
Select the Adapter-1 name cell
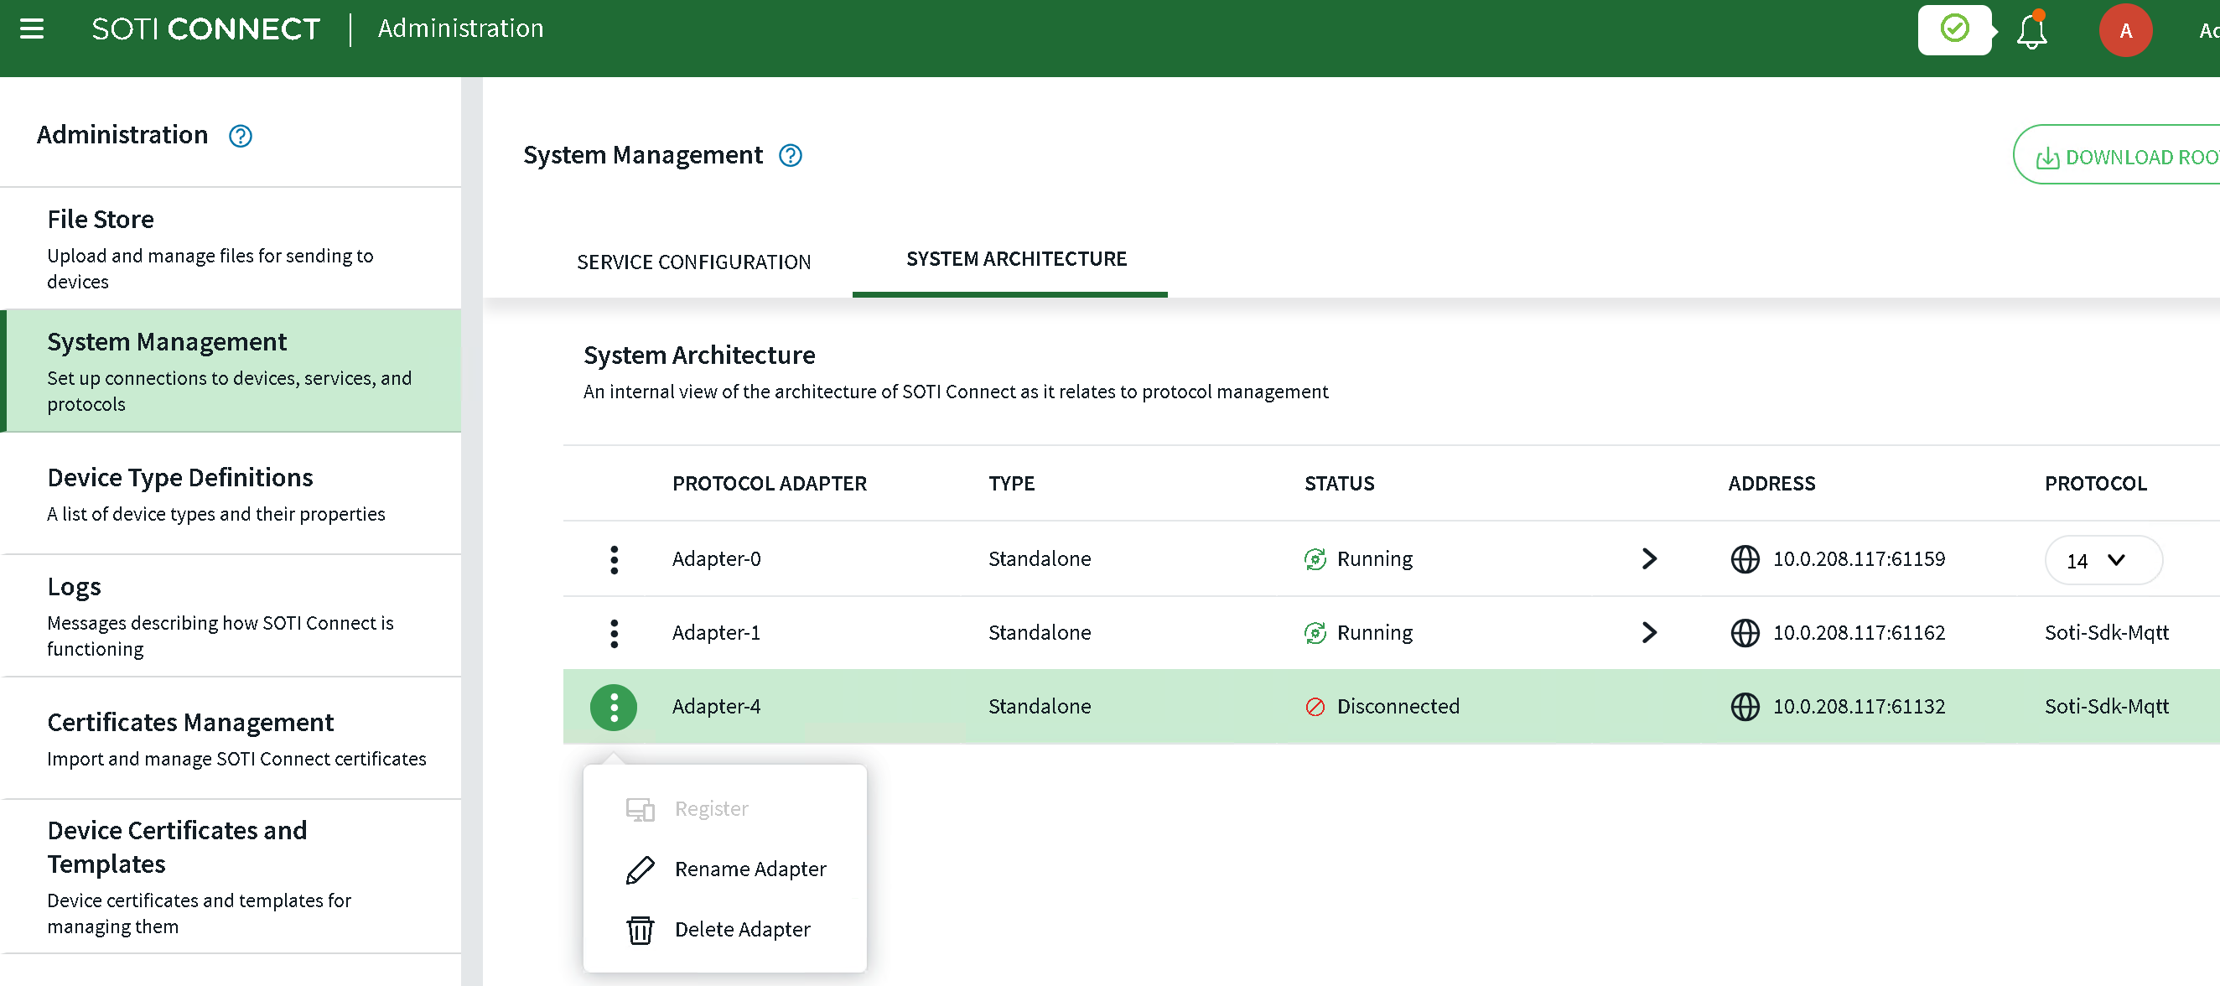(x=716, y=634)
